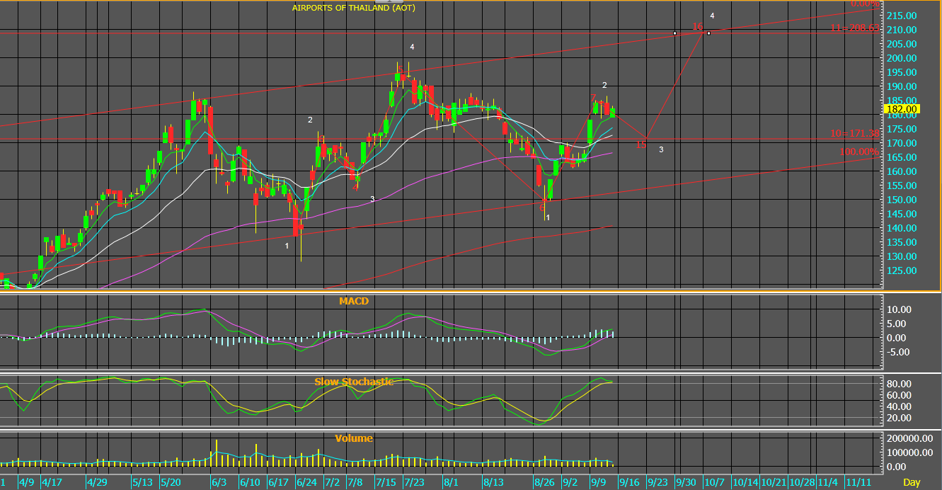
Task: Select right white handle near wave 4 target
Action: coord(708,33)
